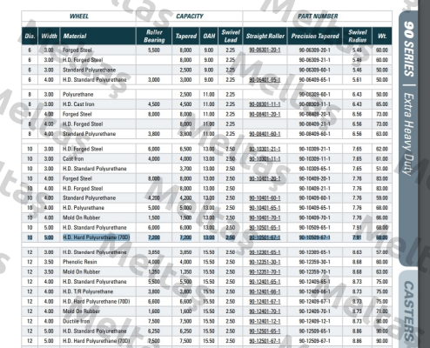
Task: Click the Roller Bearing column header
Action: pyautogui.click(x=154, y=36)
